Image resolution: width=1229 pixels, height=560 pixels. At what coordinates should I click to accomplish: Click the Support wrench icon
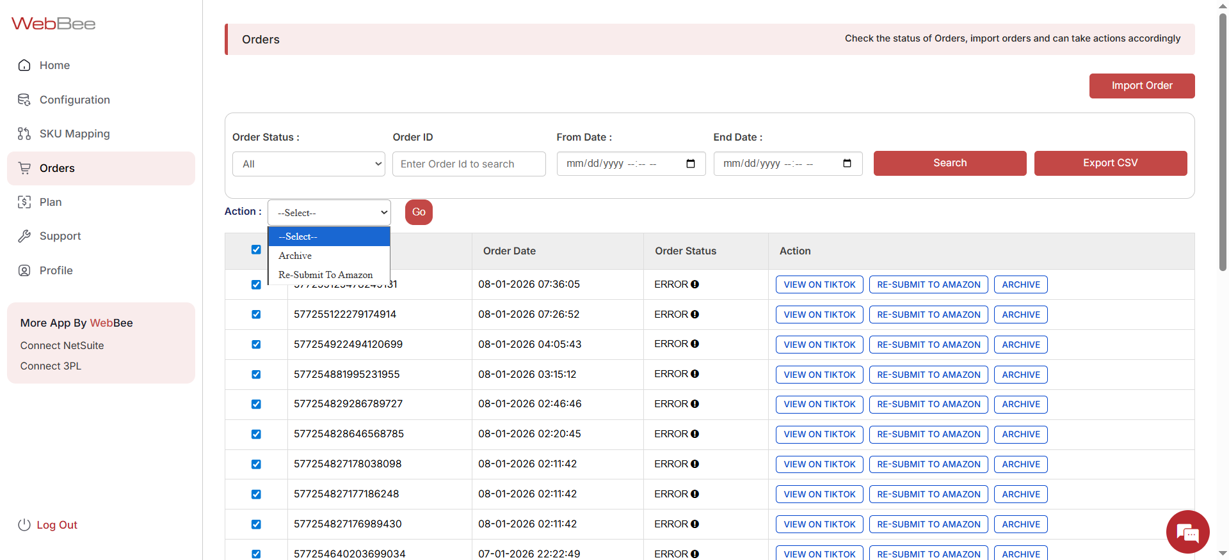24,236
